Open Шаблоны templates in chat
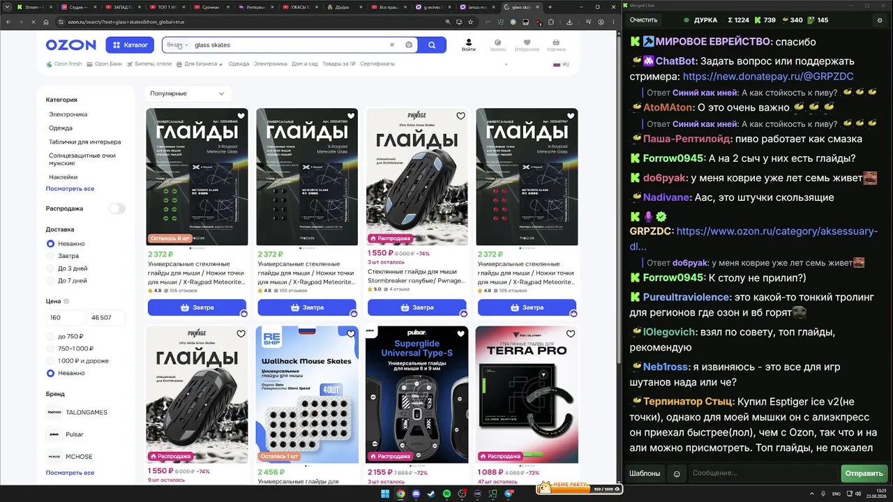Viewport: 893px width, 502px height. pyautogui.click(x=645, y=473)
